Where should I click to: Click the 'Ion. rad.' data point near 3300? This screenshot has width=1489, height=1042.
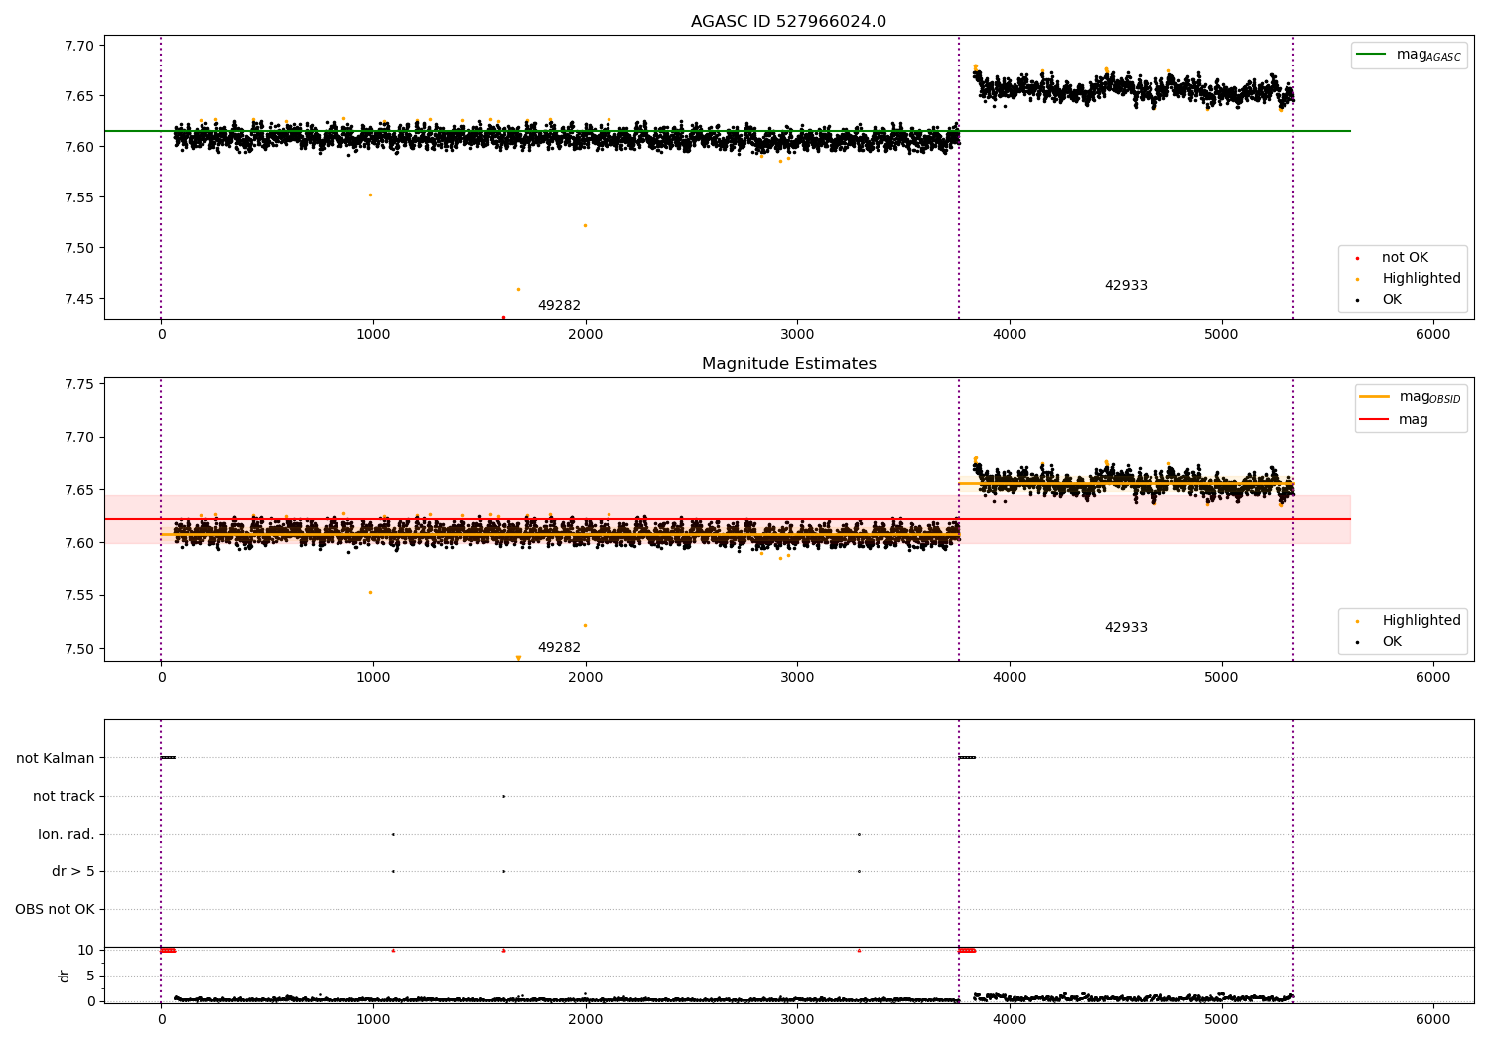pos(859,834)
